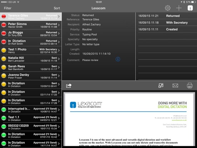Screen dimensions: 197x148
Task: Show comment info via blue info icon
Action: [x=118, y=59]
